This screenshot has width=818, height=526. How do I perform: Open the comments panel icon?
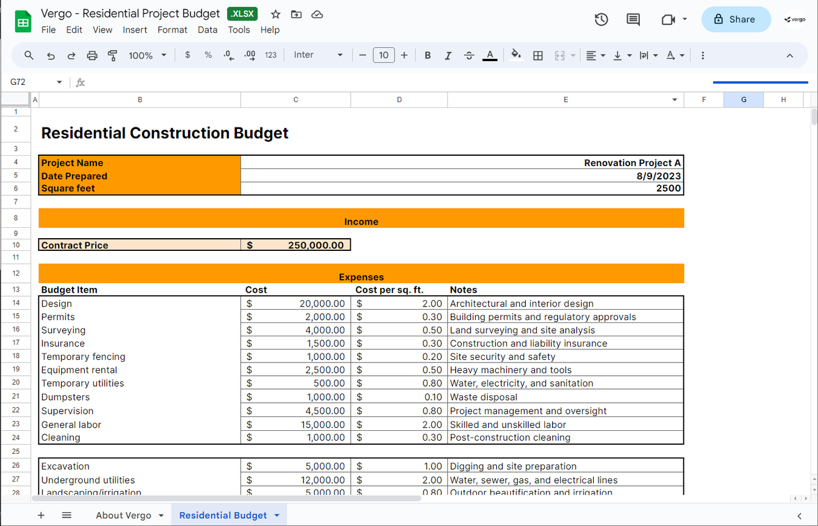633,19
